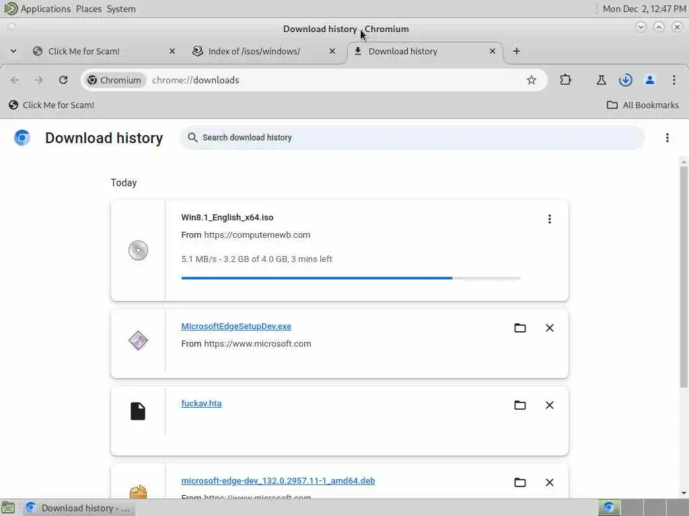Open microsoft-edge-dev_132.0.2957.11-1_amd64.deb link
689x516 pixels.
point(278,480)
